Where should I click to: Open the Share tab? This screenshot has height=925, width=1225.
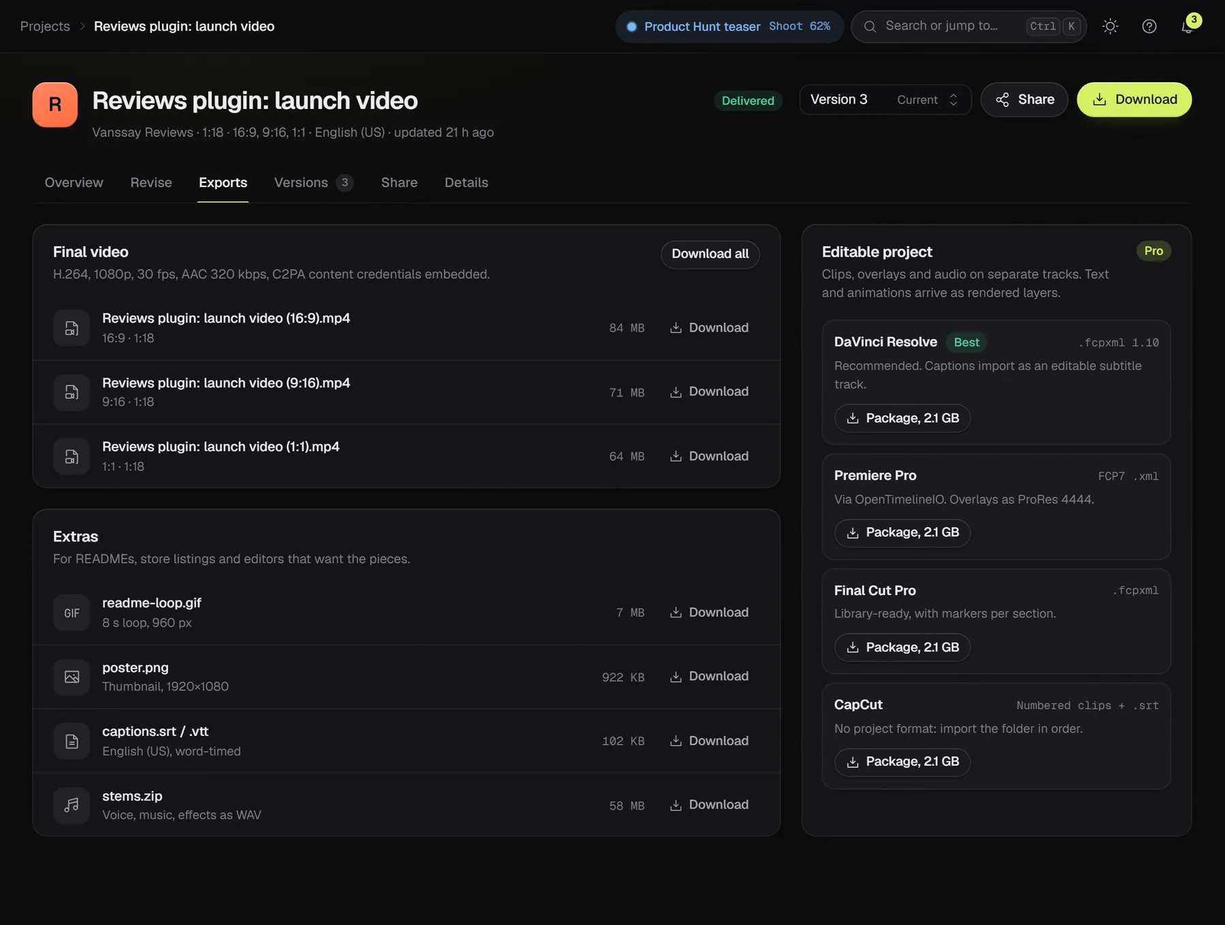tap(399, 182)
